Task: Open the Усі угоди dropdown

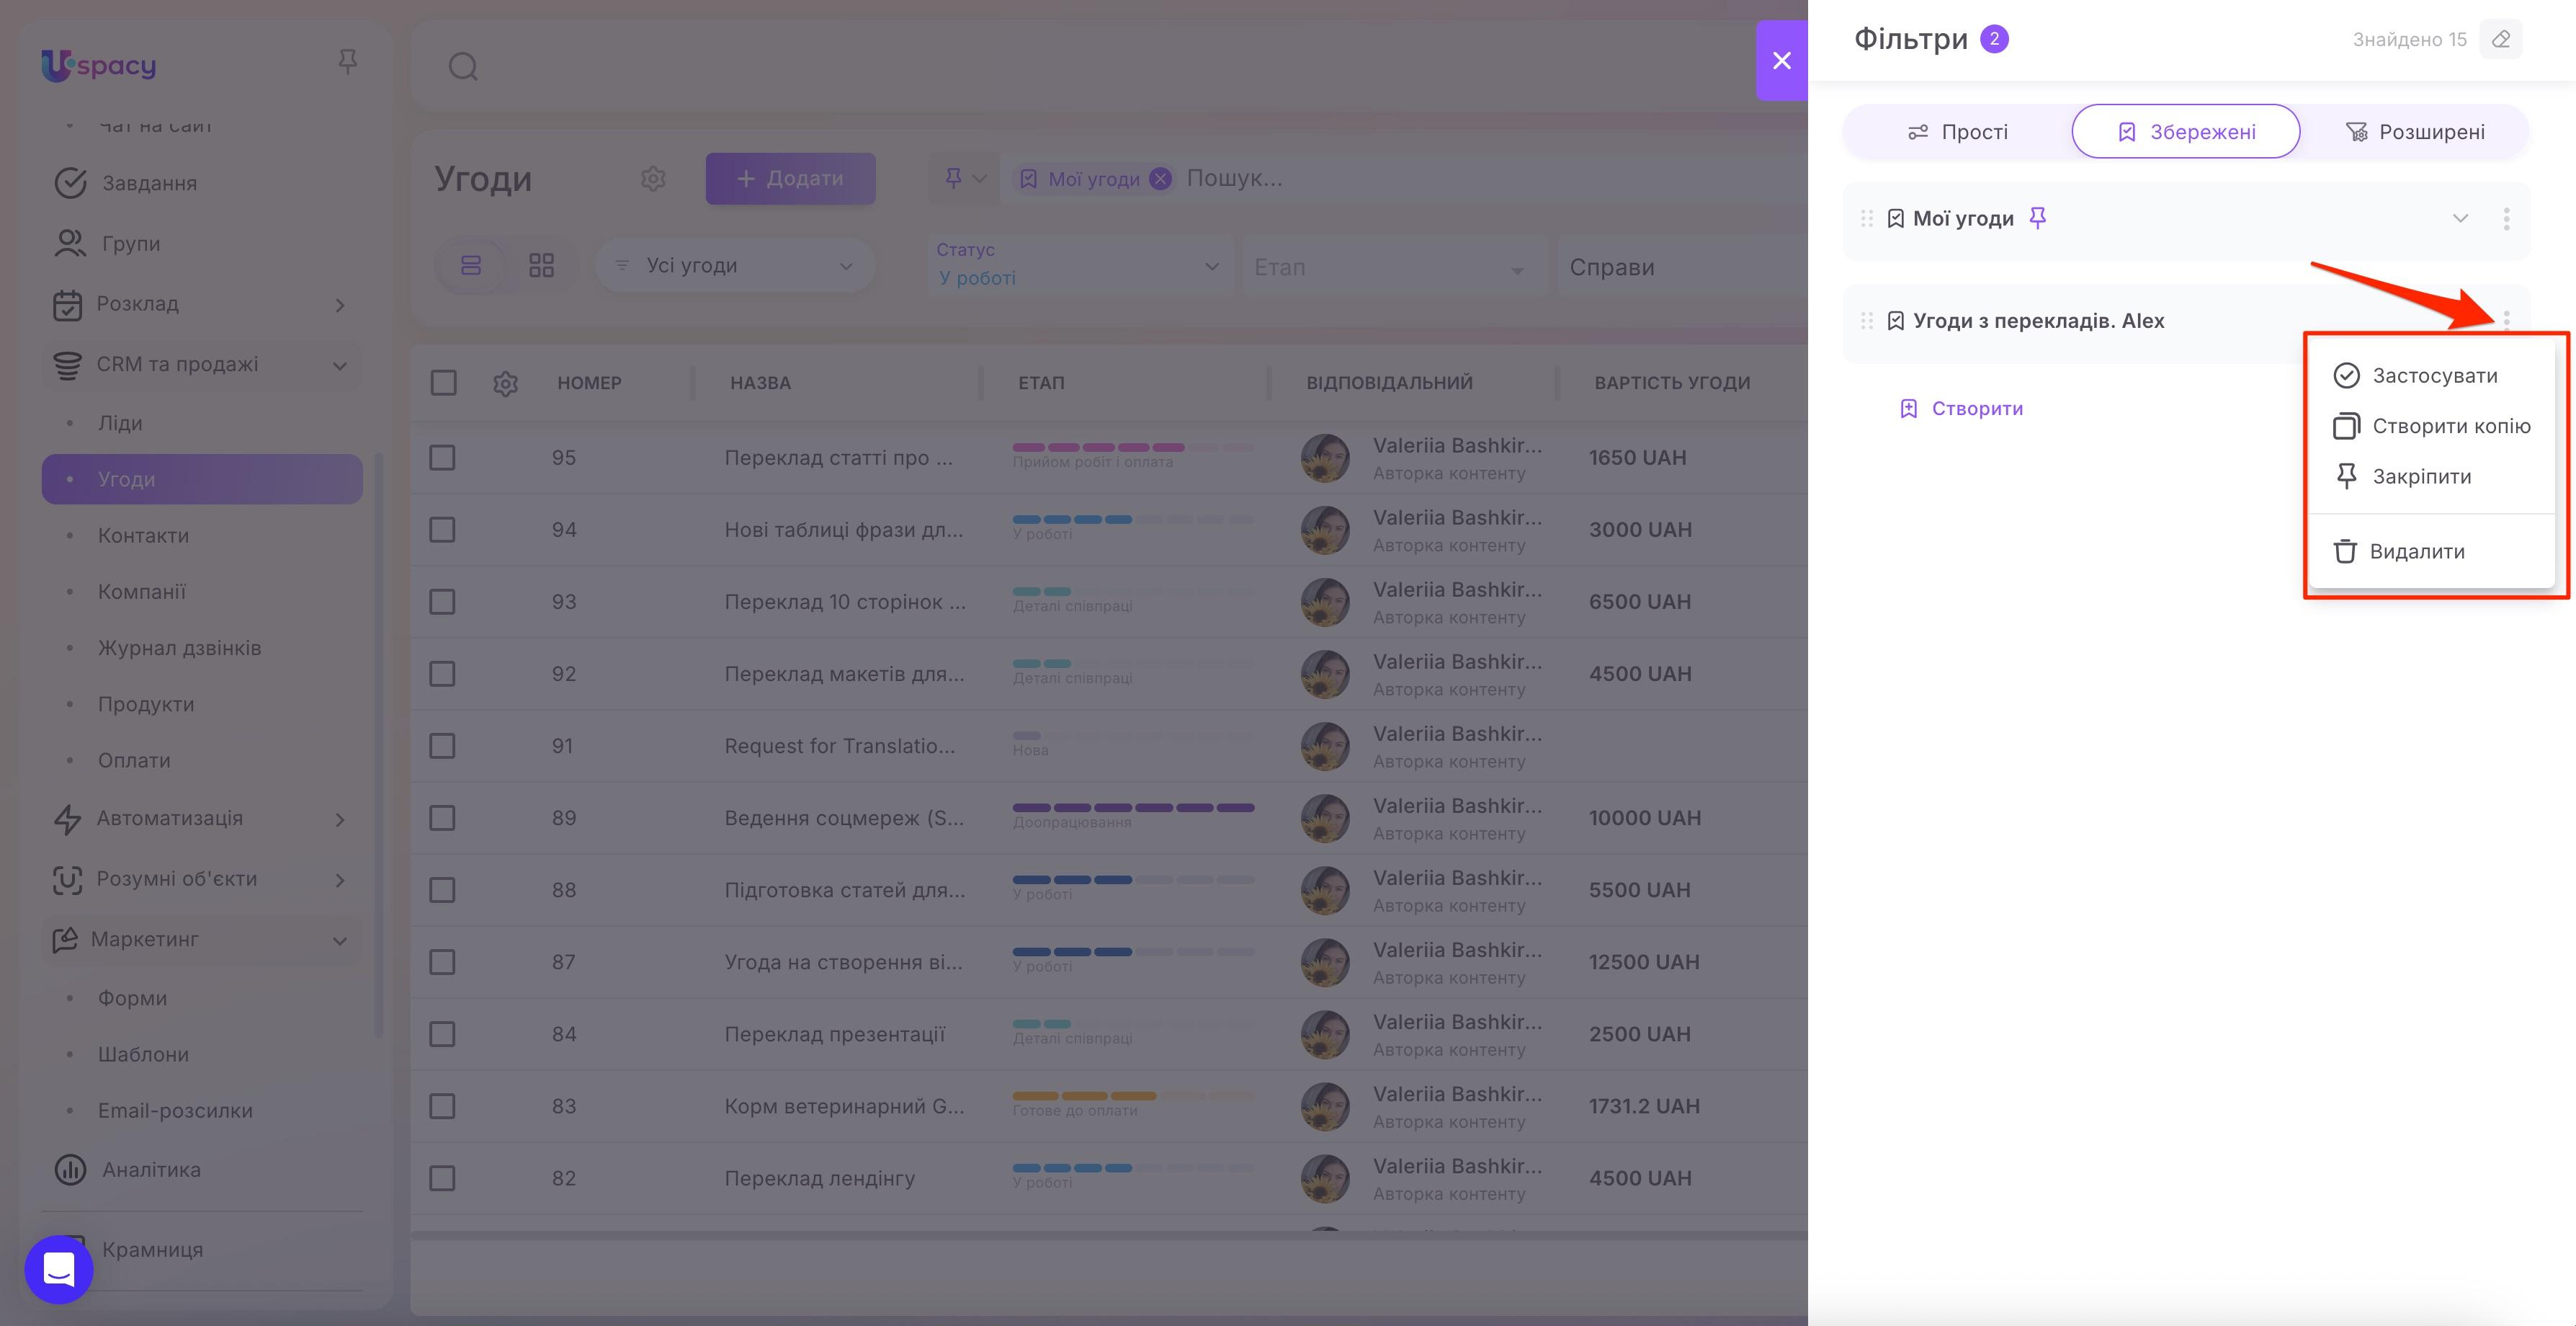Action: coord(735,265)
